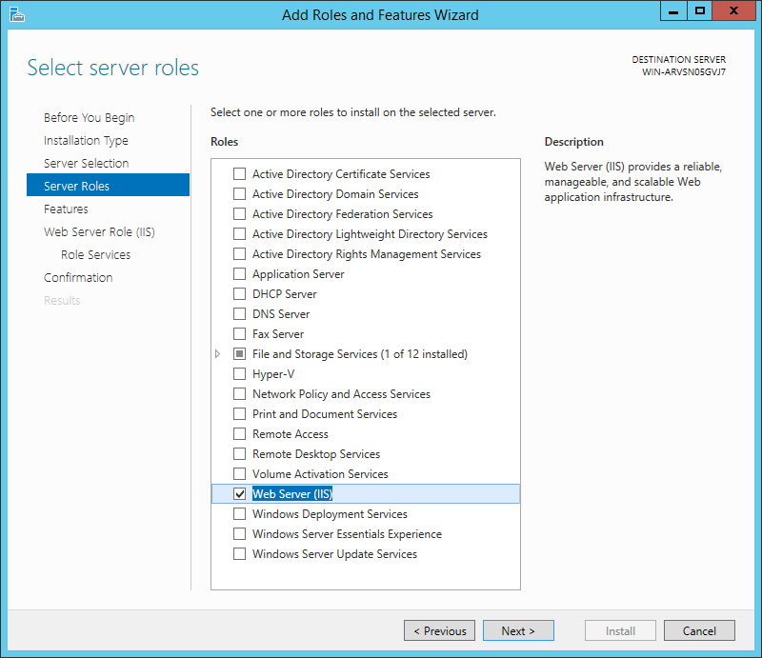
Task: Check Active Directory Certificate Services role
Action: [239, 173]
